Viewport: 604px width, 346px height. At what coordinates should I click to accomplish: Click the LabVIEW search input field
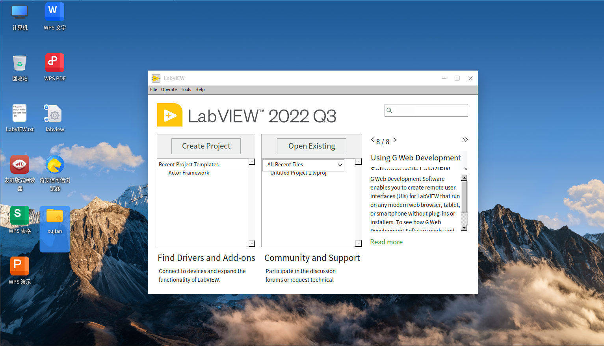[x=426, y=110]
